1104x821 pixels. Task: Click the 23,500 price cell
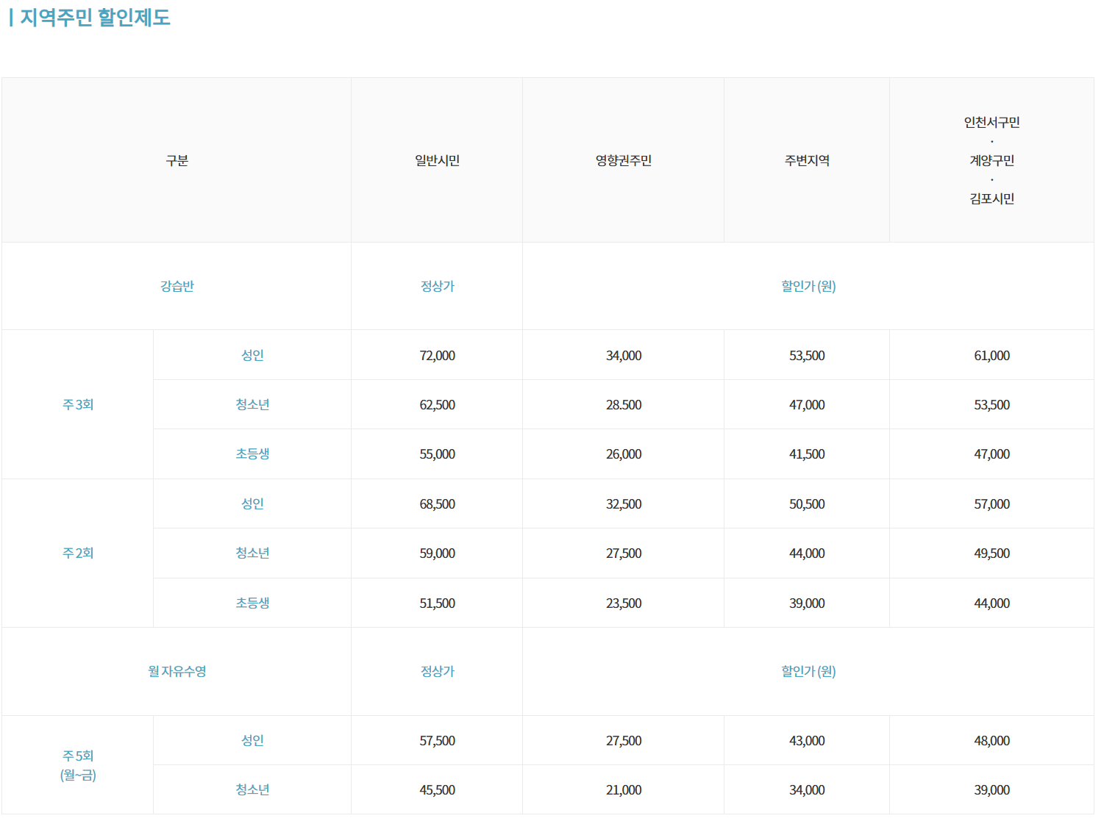click(x=624, y=603)
